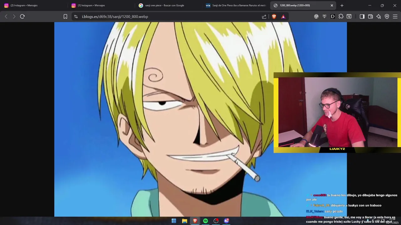Open site information icon in address bar
This screenshot has width=401, height=225.
point(76,17)
